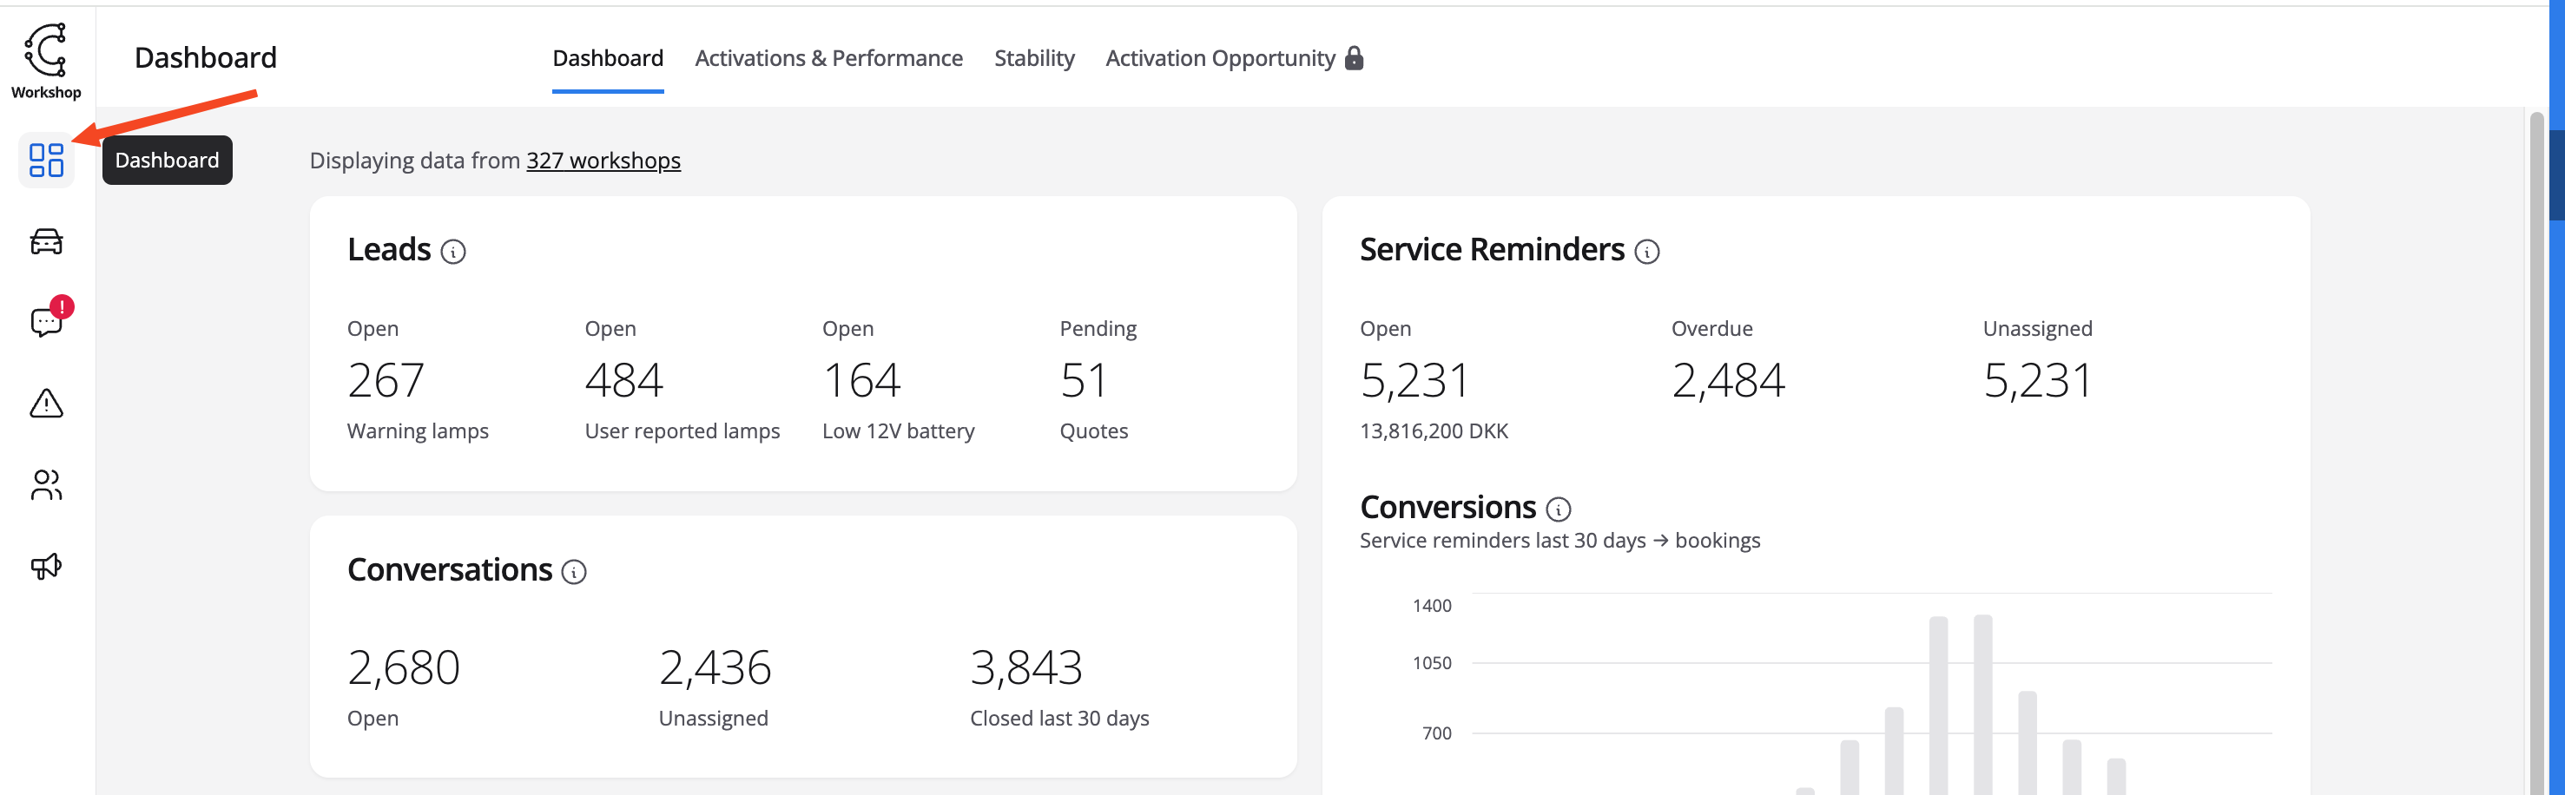Select the Dashboard tab in top navigation

[x=608, y=59]
